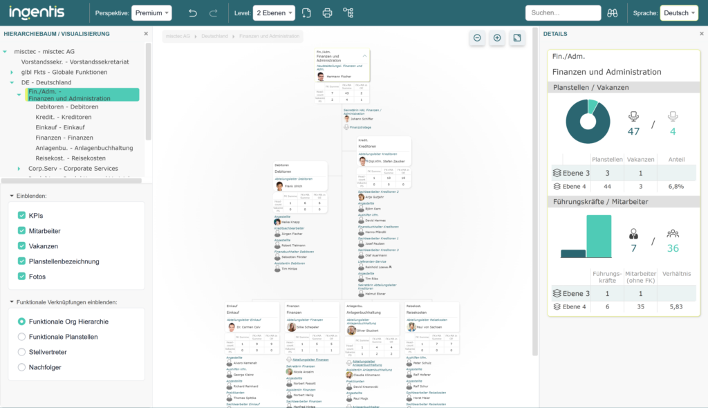Viewport: 708px width, 408px height.
Task: Click misctec AG breadcrumb link
Action: 178,36
